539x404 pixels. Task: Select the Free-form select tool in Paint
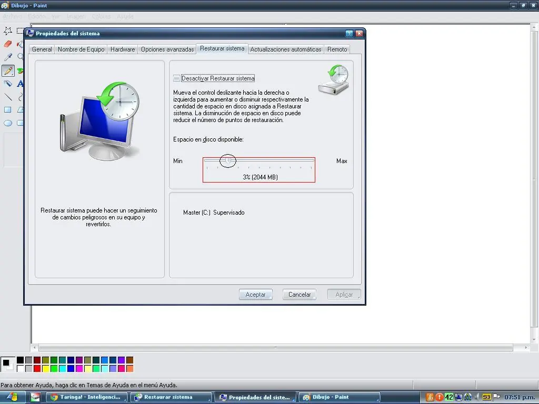click(8, 31)
